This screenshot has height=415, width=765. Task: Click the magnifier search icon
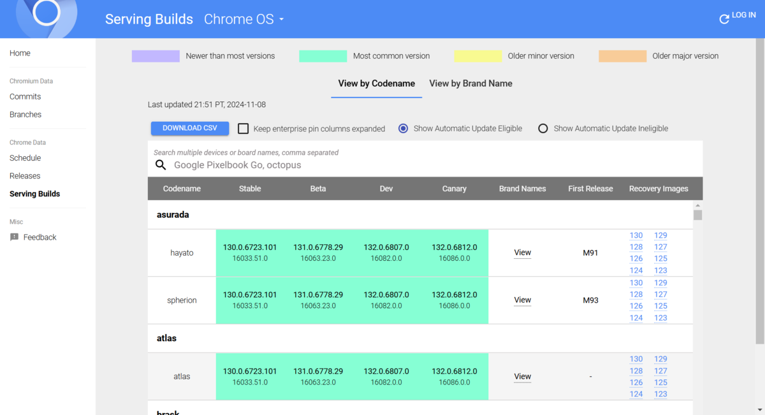pyautogui.click(x=161, y=165)
